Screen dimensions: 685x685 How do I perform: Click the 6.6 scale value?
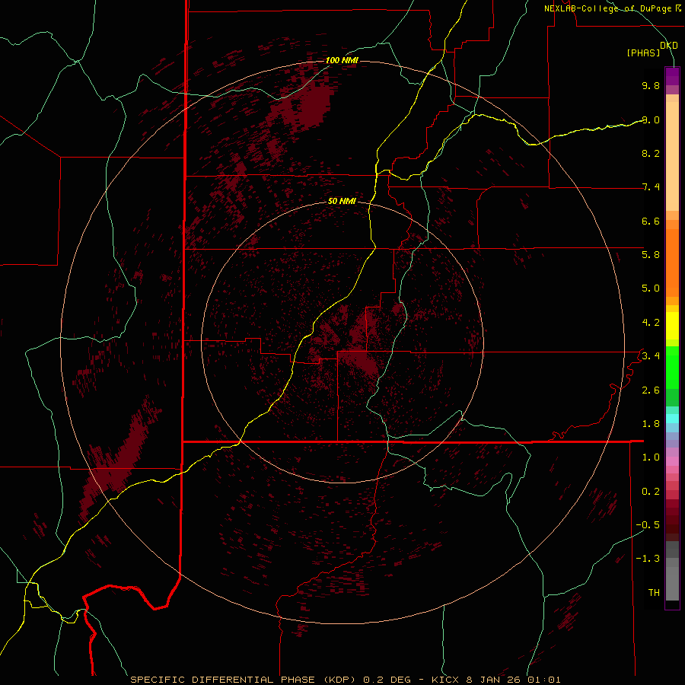651,221
